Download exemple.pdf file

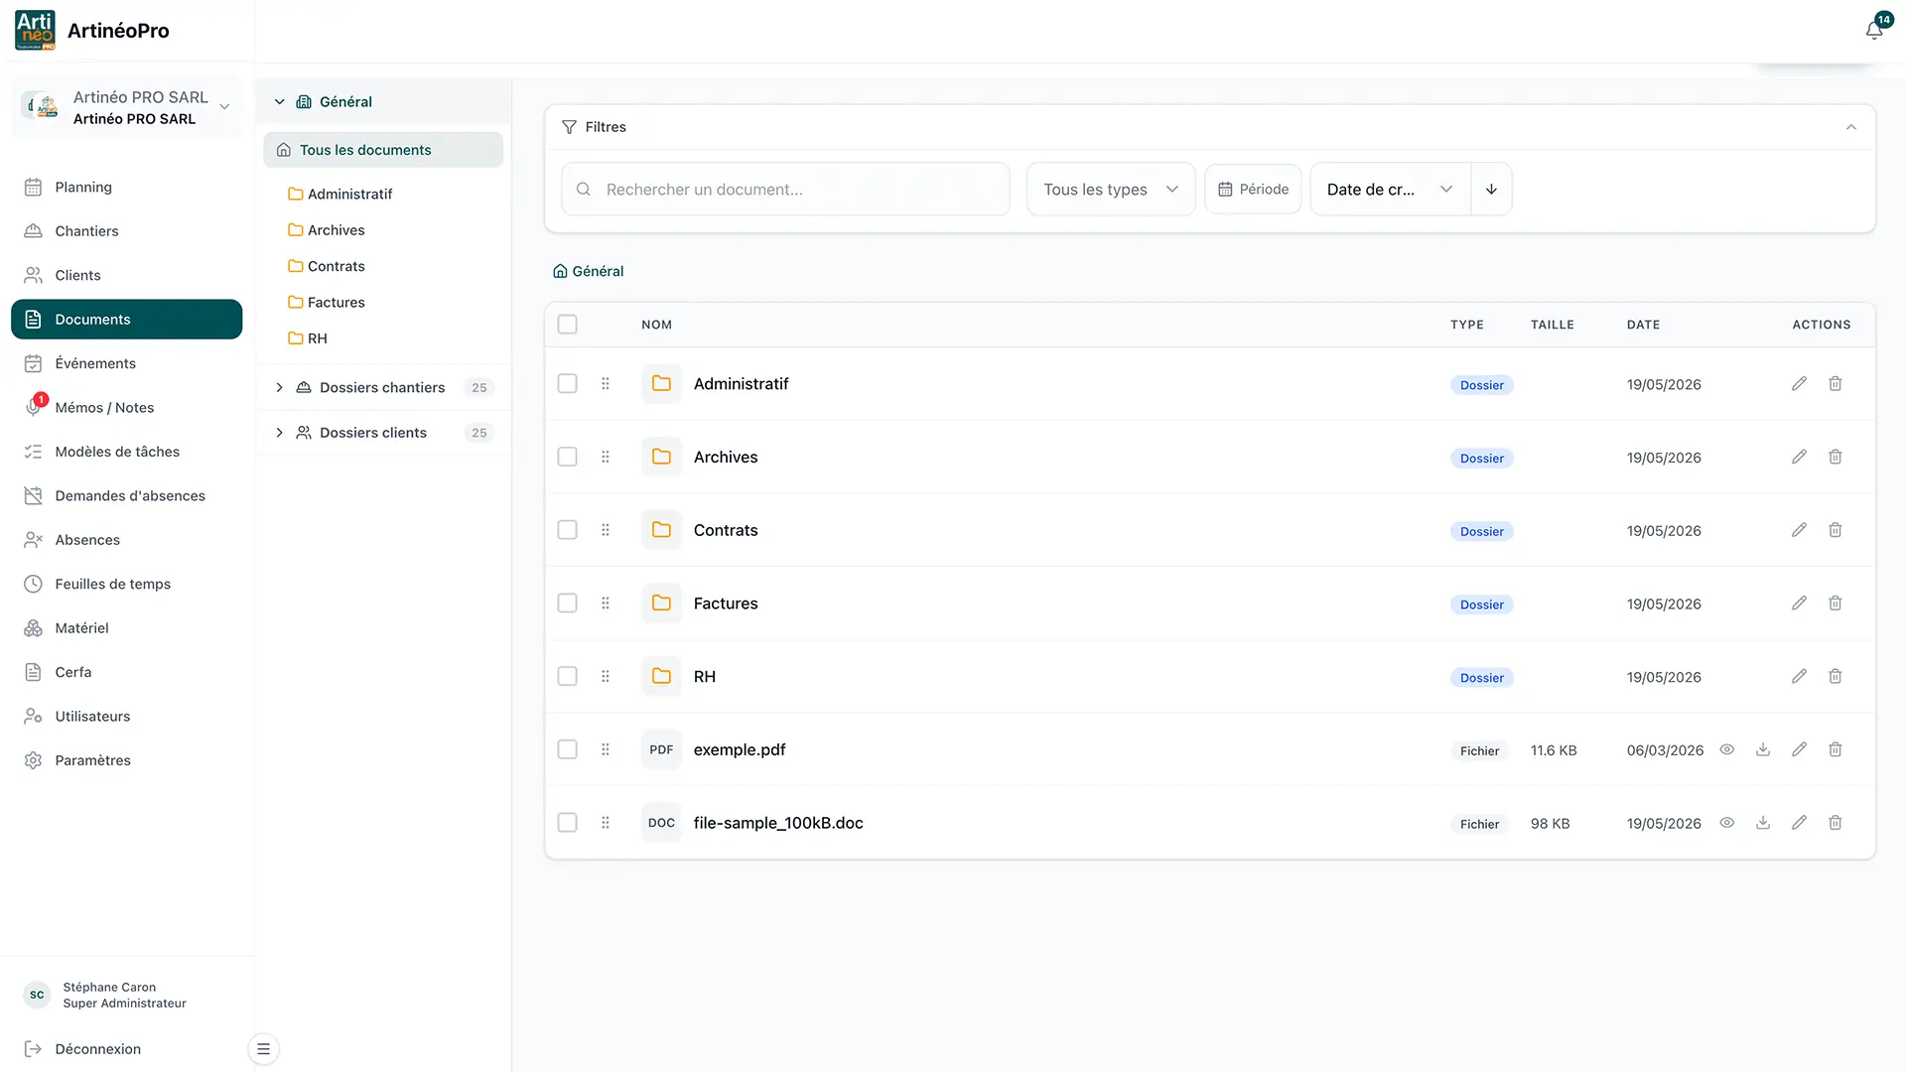[x=1763, y=749]
